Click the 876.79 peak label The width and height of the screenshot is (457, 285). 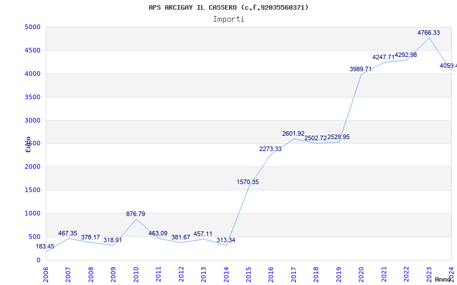tap(135, 214)
